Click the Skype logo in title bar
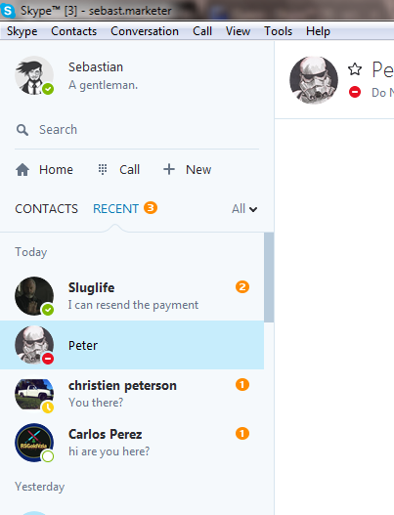The width and height of the screenshot is (394, 515). tap(8, 11)
